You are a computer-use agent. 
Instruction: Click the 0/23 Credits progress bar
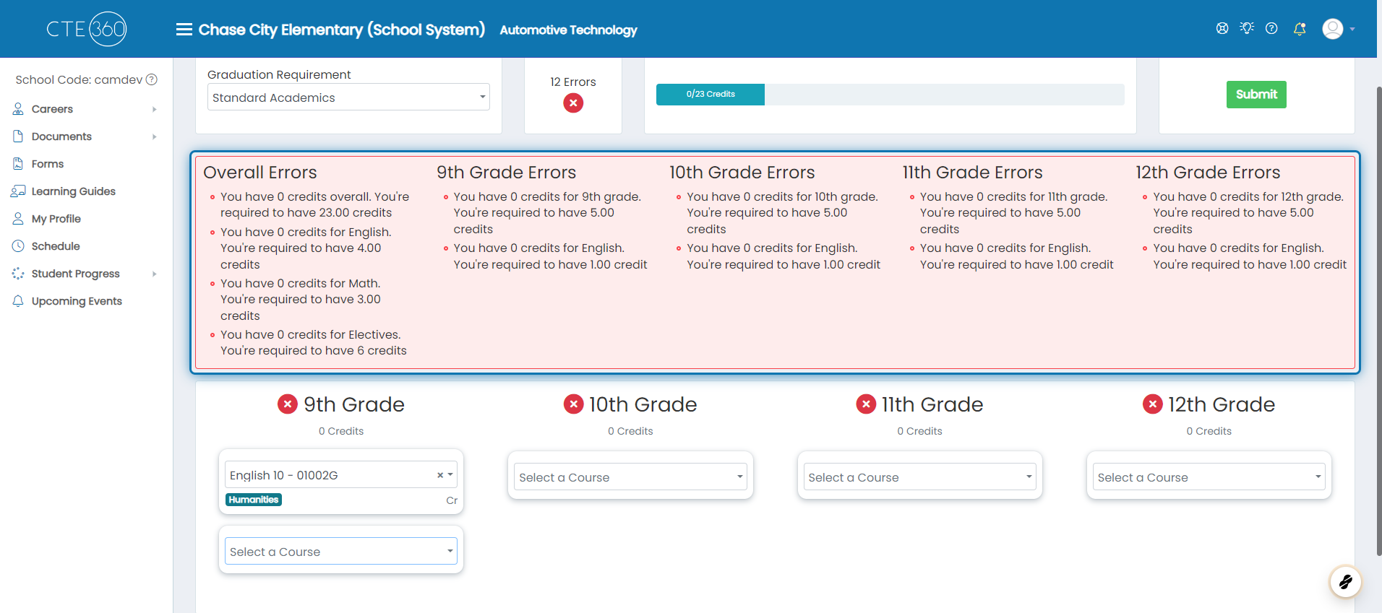890,95
